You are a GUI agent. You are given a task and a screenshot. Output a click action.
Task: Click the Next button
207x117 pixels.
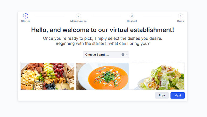178,95
